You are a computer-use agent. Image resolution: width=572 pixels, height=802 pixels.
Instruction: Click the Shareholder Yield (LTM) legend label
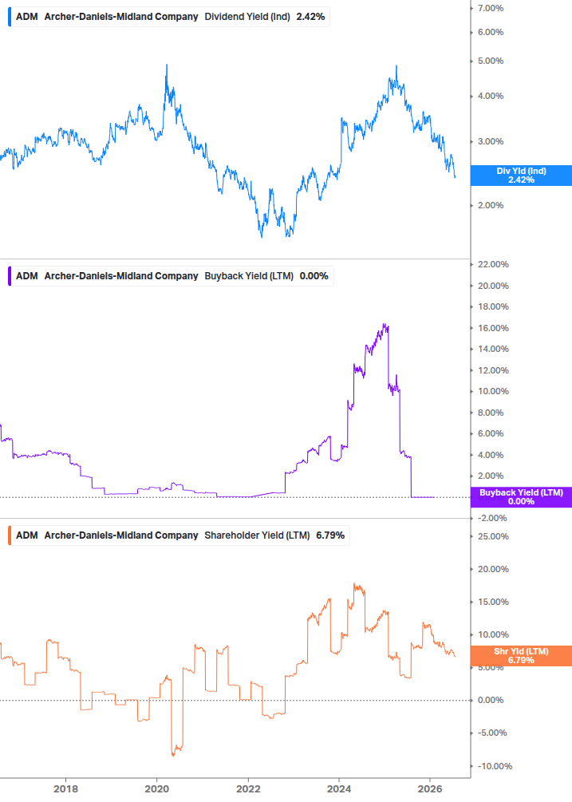click(257, 535)
